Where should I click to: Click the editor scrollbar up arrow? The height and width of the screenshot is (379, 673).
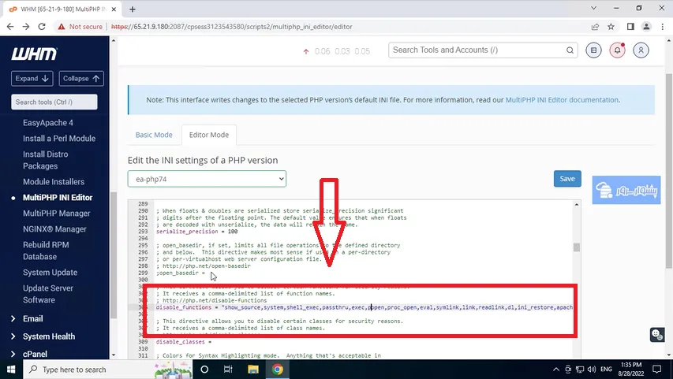point(577,205)
